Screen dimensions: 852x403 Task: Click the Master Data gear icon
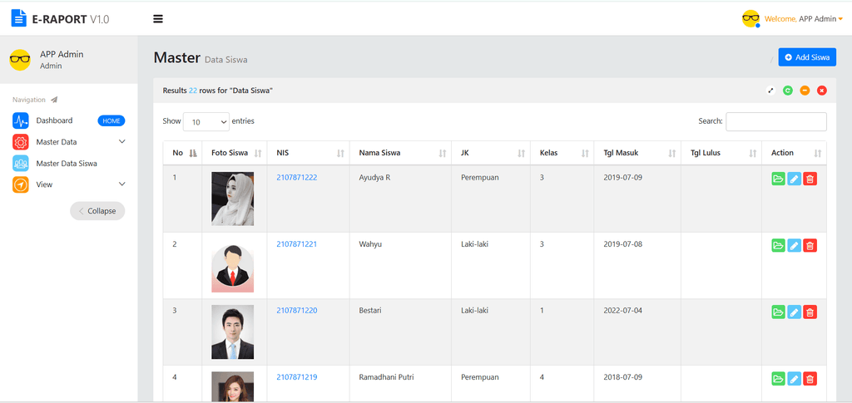point(21,142)
